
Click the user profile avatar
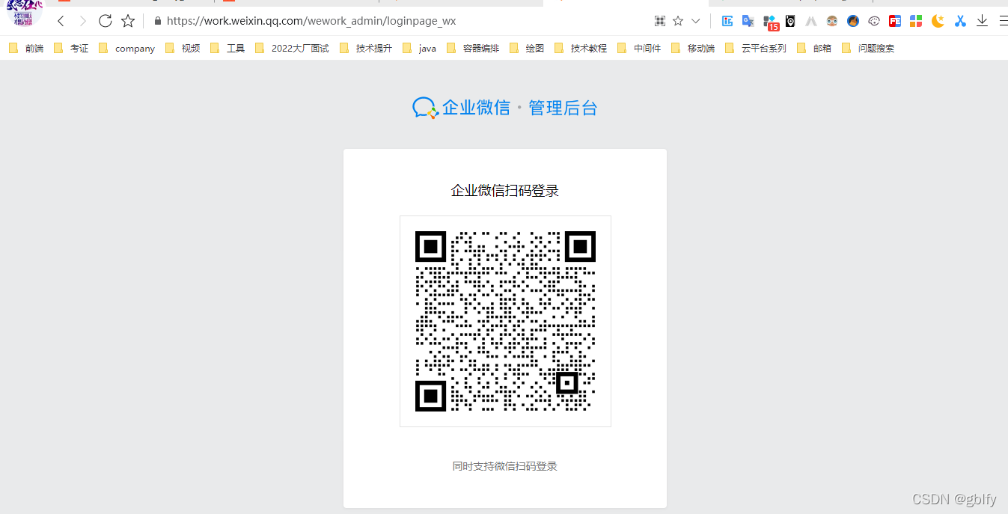[x=24, y=13]
